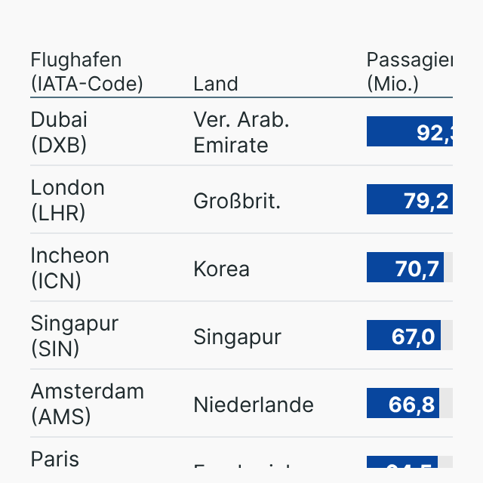
Task: Click the 66,8 passenger bar
Action: click(403, 404)
